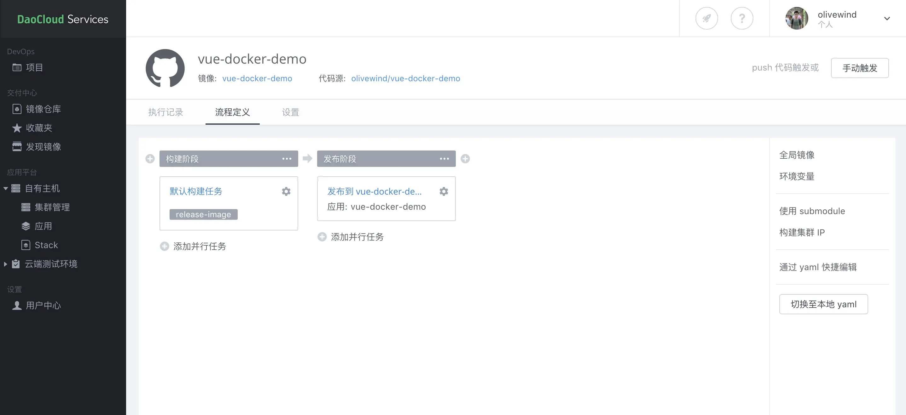Click the release-image tag
This screenshot has width=906, height=415.
point(203,214)
